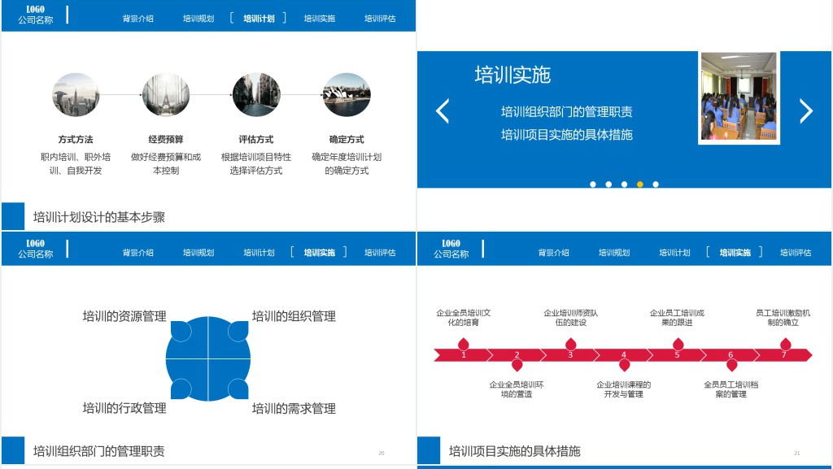Open the 背景介绍 tab on the 培训的资源管理 slide
833x469 pixels.
click(138, 253)
